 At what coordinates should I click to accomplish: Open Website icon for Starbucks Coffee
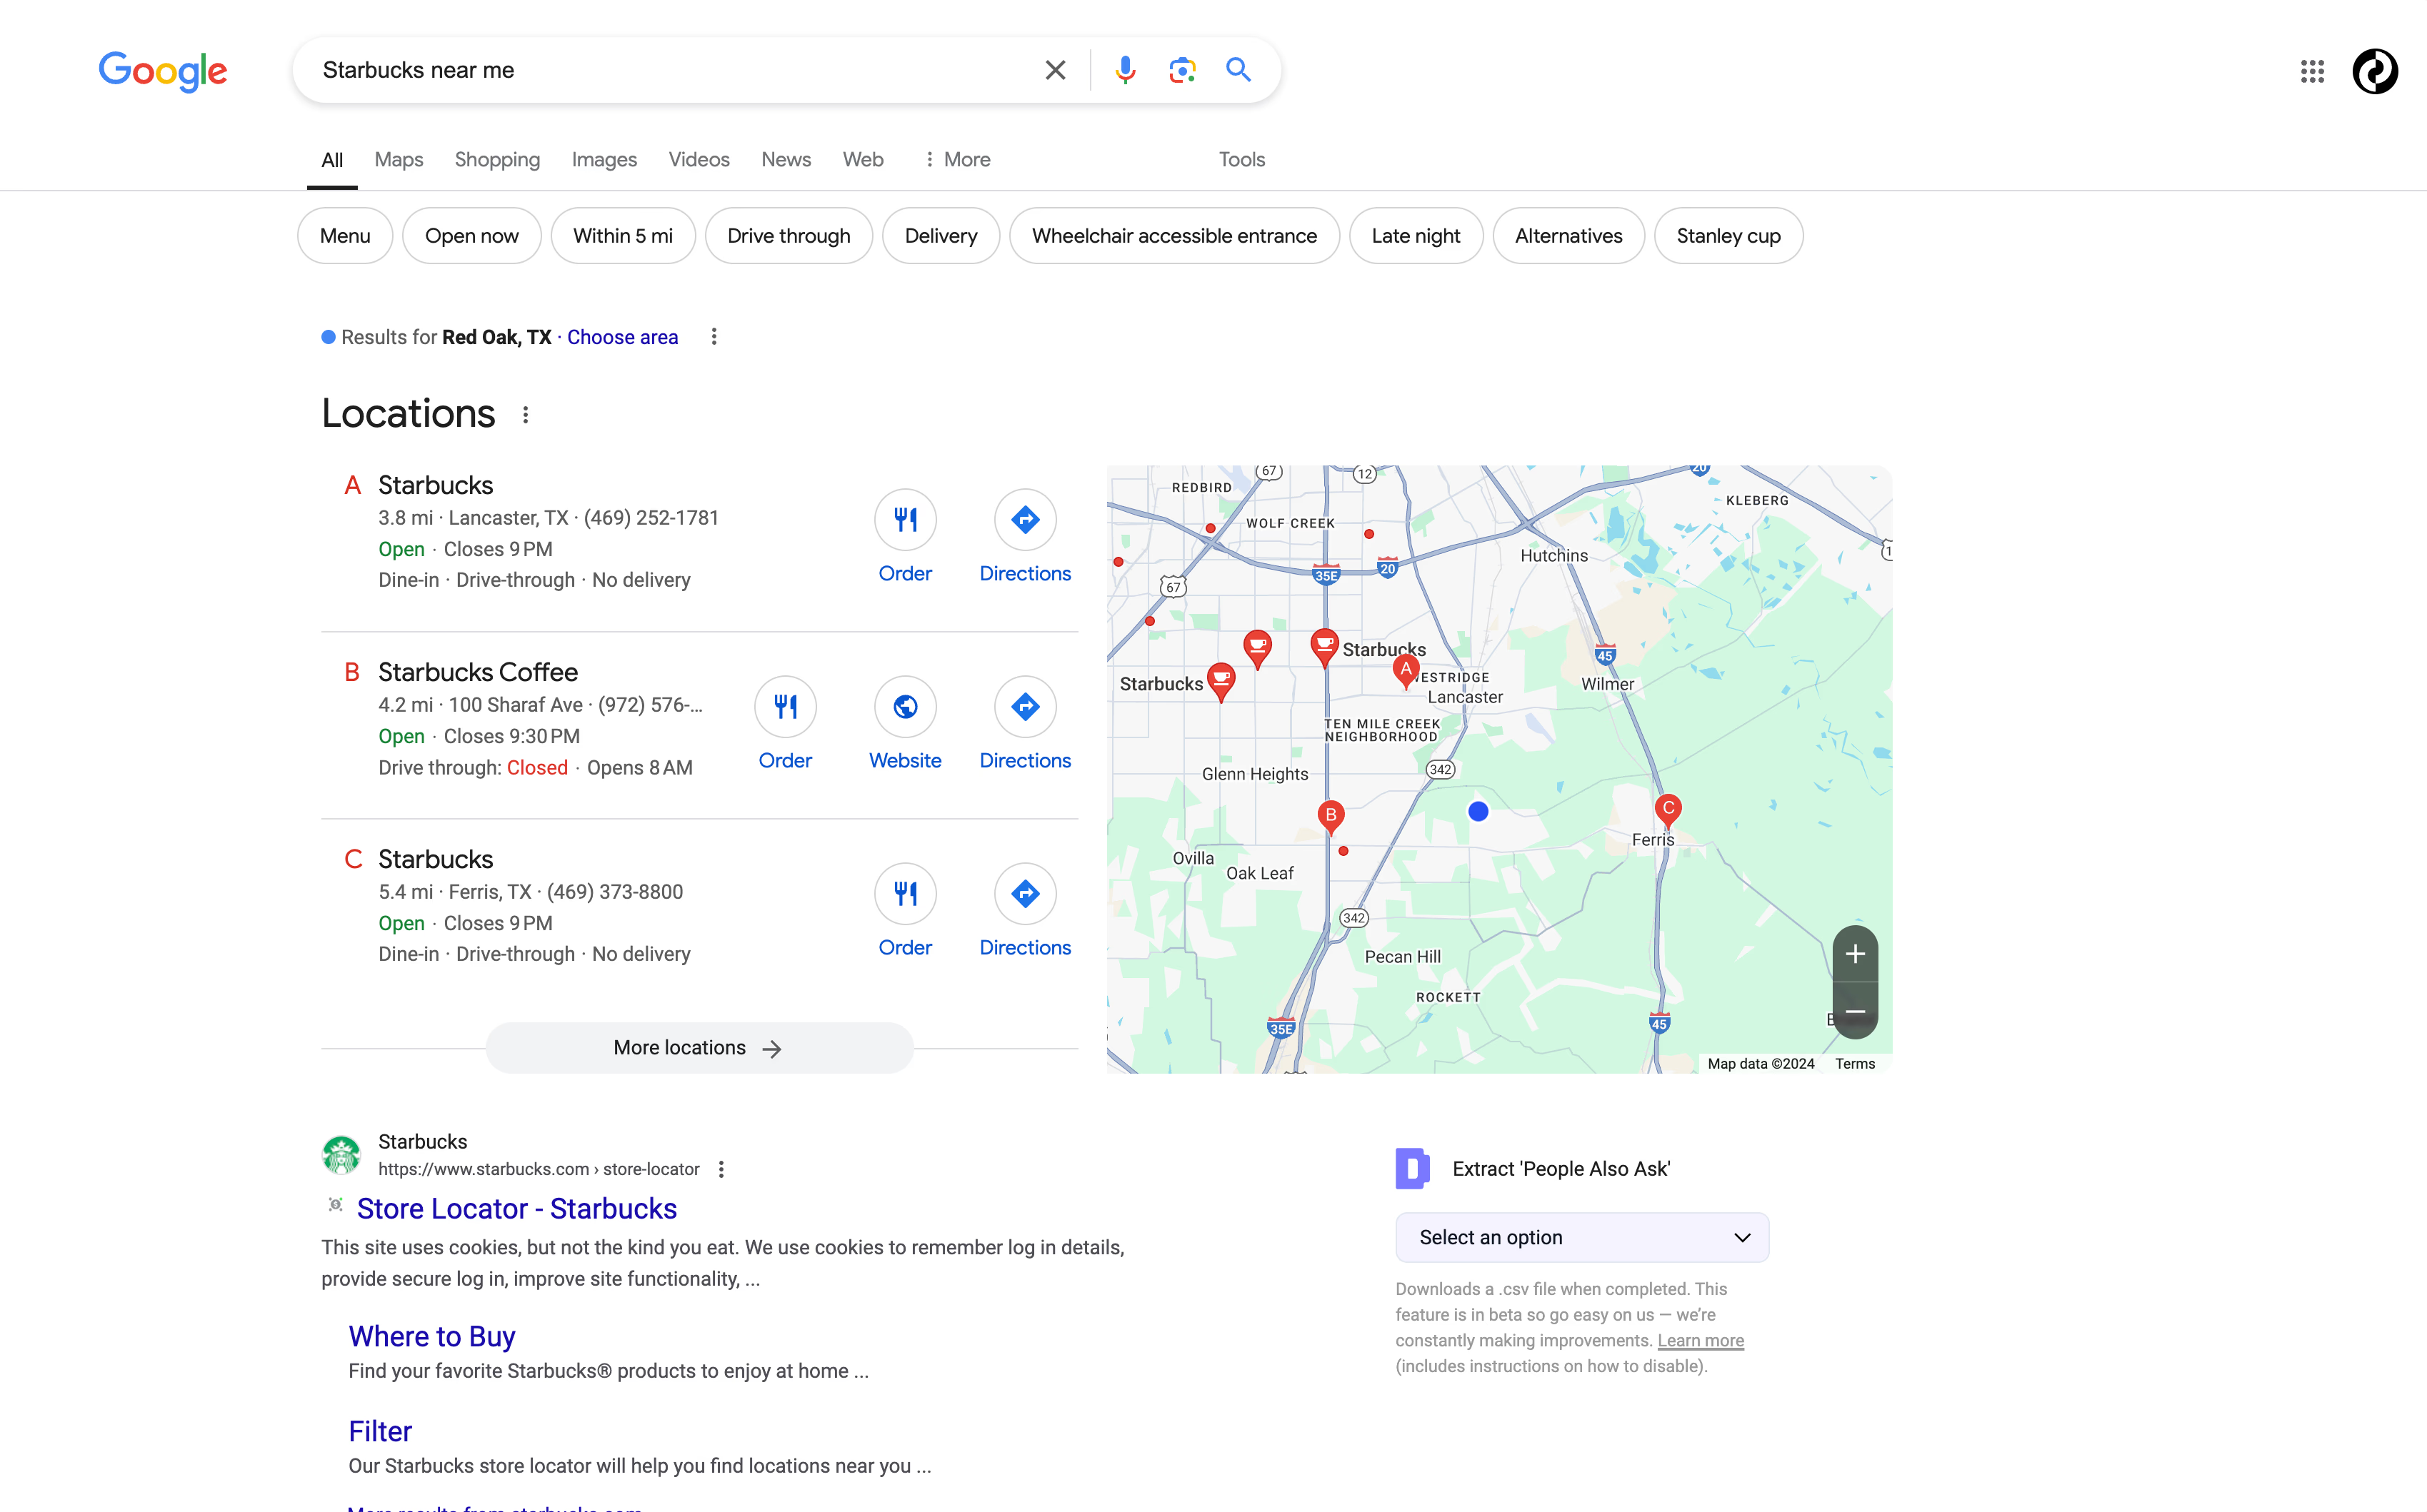pos(906,706)
